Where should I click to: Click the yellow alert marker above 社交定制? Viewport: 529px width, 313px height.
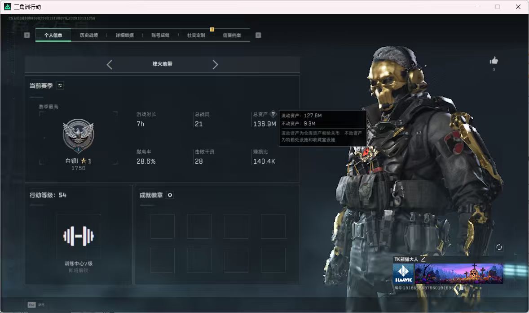[x=212, y=29]
